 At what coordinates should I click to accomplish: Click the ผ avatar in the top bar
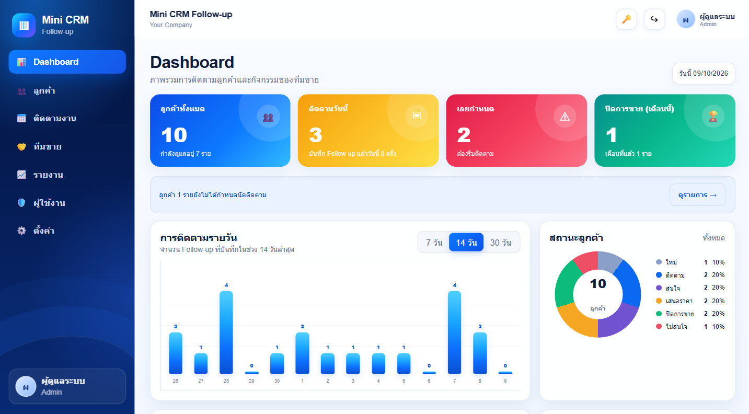tap(686, 19)
